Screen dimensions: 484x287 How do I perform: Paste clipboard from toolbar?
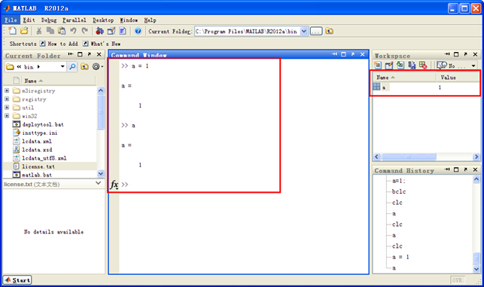[x=62, y=31]
